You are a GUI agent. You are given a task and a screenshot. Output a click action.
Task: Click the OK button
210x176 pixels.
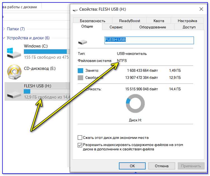pos(132,166)
